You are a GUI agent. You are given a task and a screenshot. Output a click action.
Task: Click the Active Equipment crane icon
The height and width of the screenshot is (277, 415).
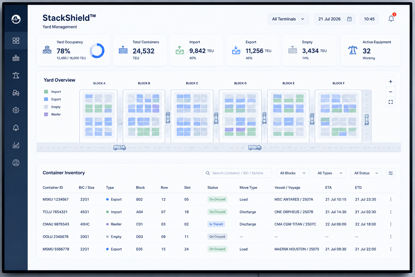(353, 50)
